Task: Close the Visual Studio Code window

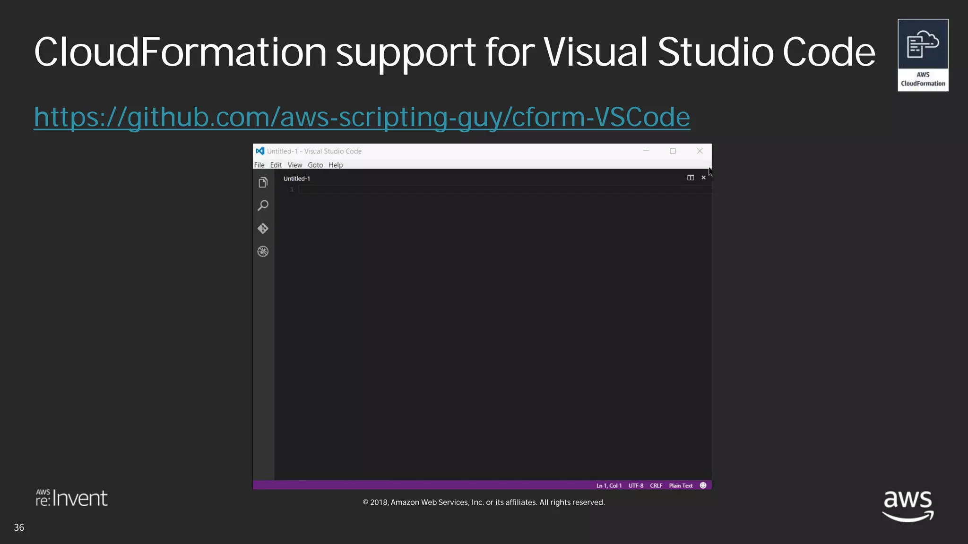Action: [700, 151]
